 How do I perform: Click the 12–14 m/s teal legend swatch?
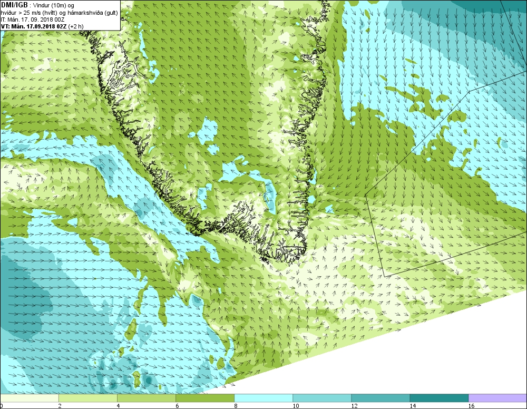coord(380,398)
